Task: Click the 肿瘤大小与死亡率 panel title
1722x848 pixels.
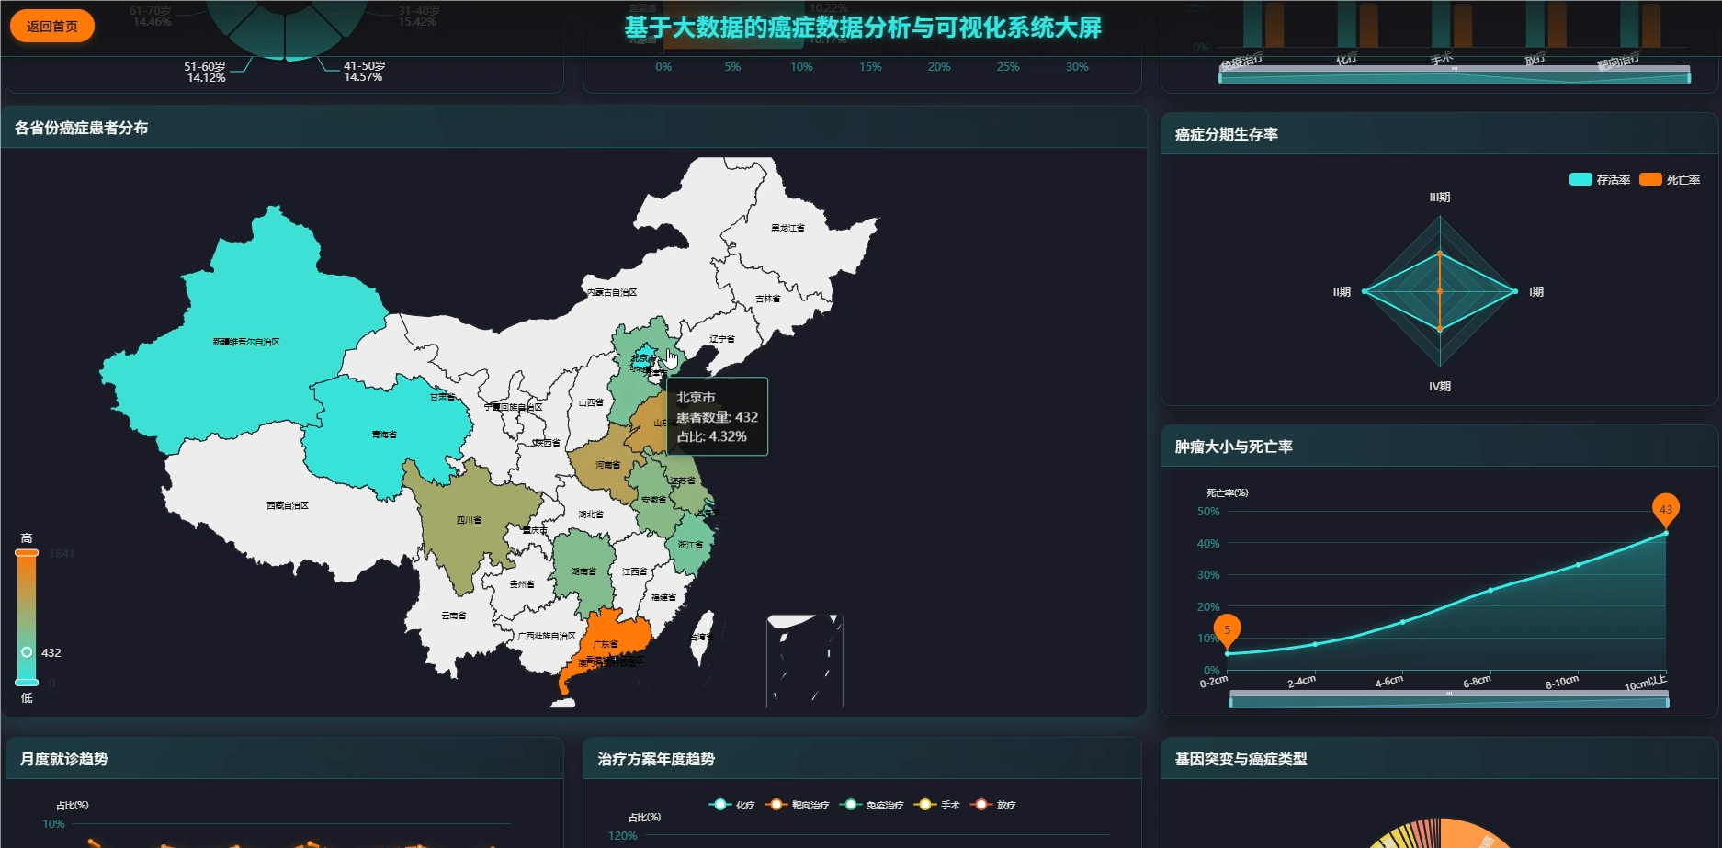Action: tap(1233, 447)
